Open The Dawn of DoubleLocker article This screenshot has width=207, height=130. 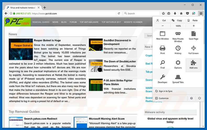(x=120, y=61)
